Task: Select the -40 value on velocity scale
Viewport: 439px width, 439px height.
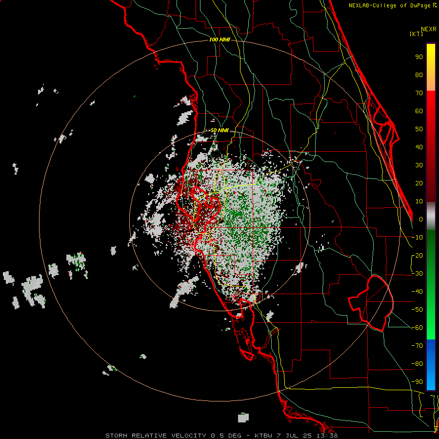Action: coord(417,292)
